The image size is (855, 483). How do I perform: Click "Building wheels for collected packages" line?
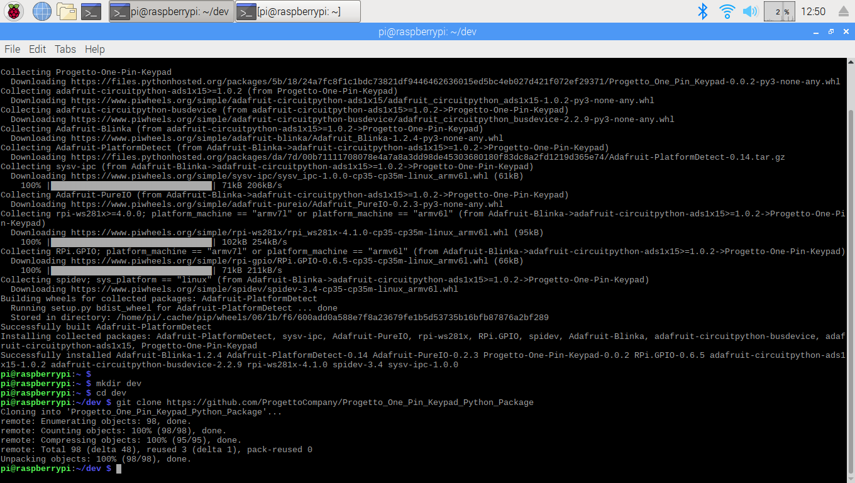point(159,299)
